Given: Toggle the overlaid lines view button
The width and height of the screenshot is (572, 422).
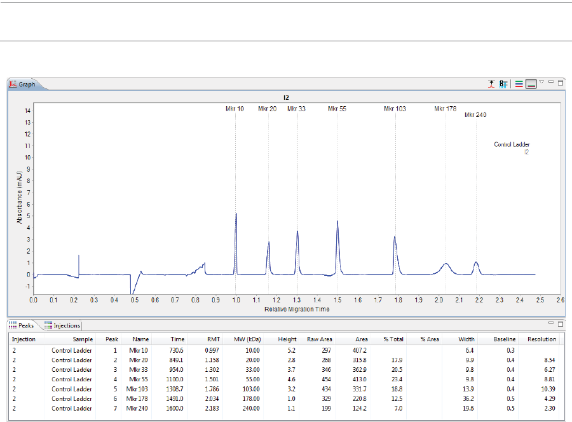Looking at the screenshot, I should pyautogui.click(x=531, y=84).
